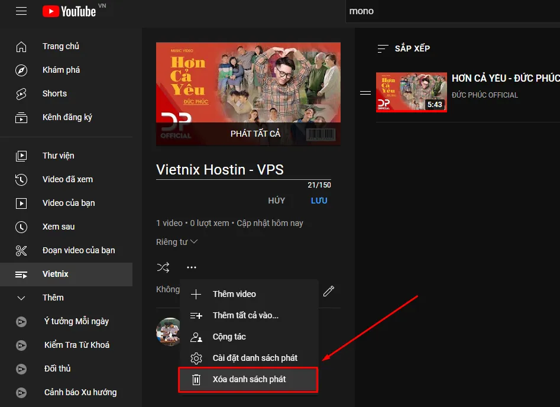Click the HỦY cancel button
Viewport: 560px width, 407px height.
coord(276,201)
